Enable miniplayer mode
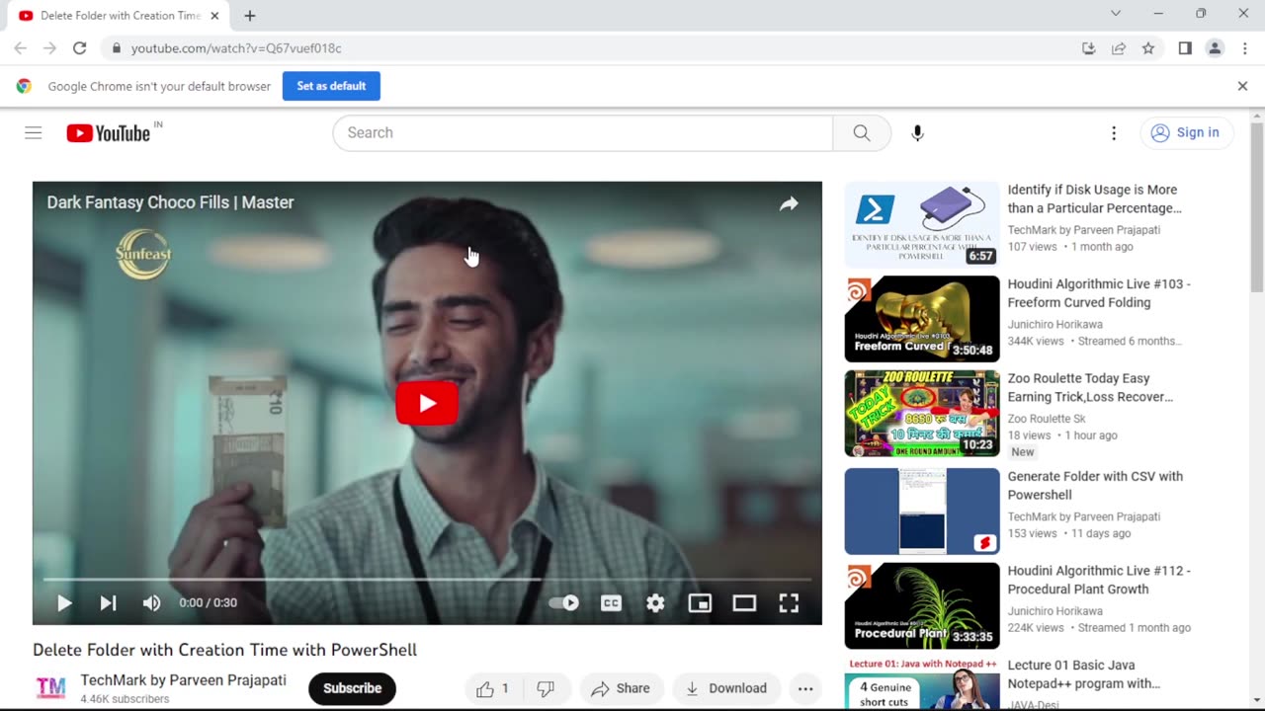This screenshot has width=1265, height=711. [700, 602]
